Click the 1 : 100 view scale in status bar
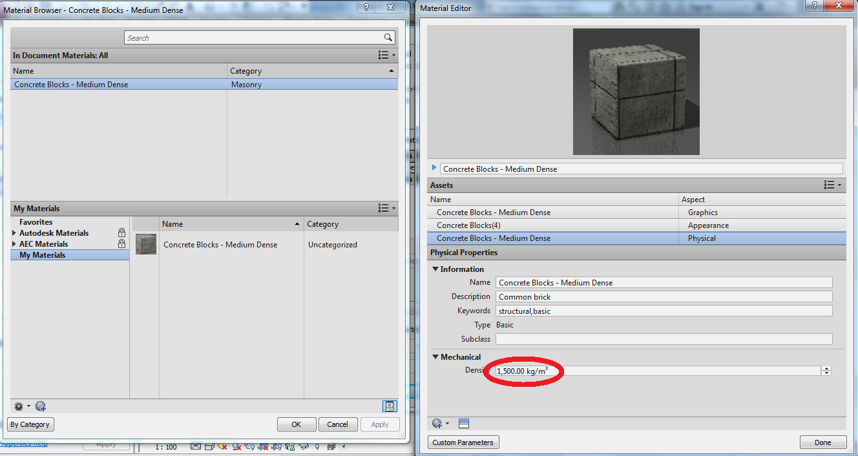This screenshot has height=456, width=858. (x=166, y=447)
